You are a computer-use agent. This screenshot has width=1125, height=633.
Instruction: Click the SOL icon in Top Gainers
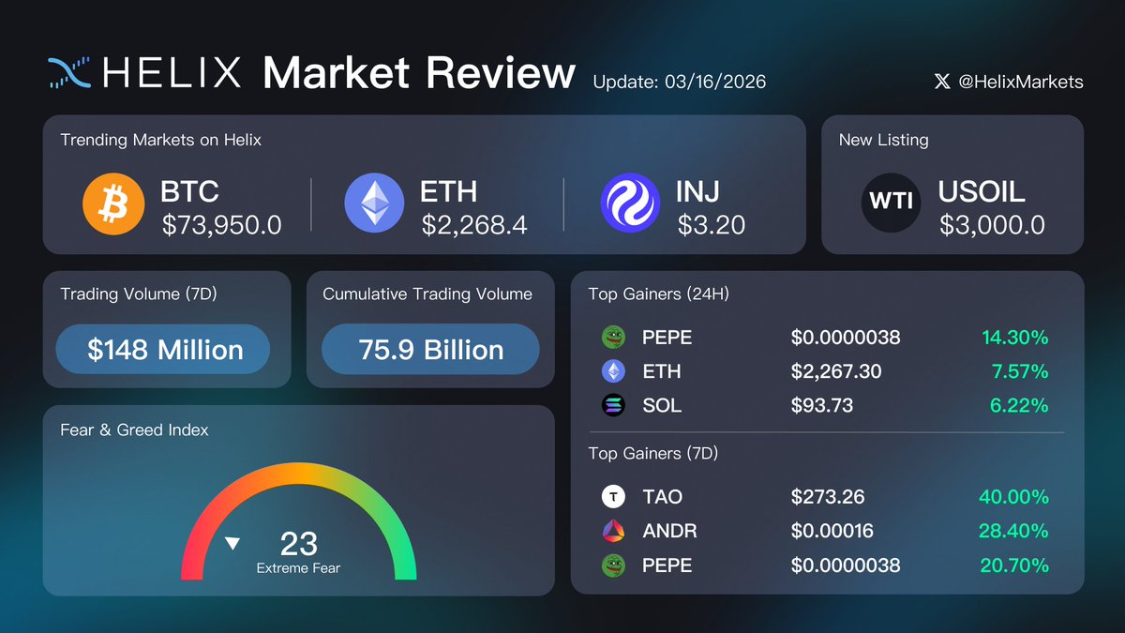[613, 405]
